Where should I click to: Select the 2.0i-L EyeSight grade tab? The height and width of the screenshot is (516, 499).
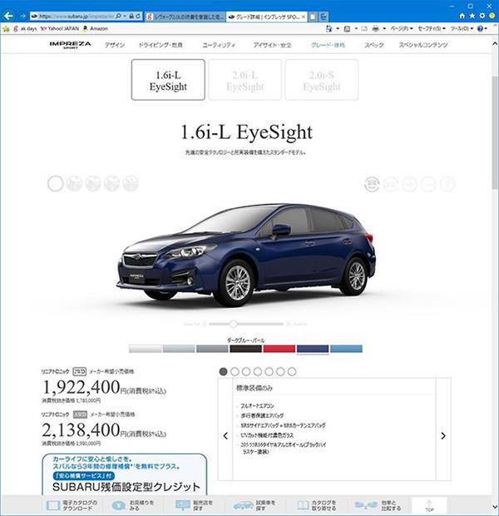click(245, 80)
